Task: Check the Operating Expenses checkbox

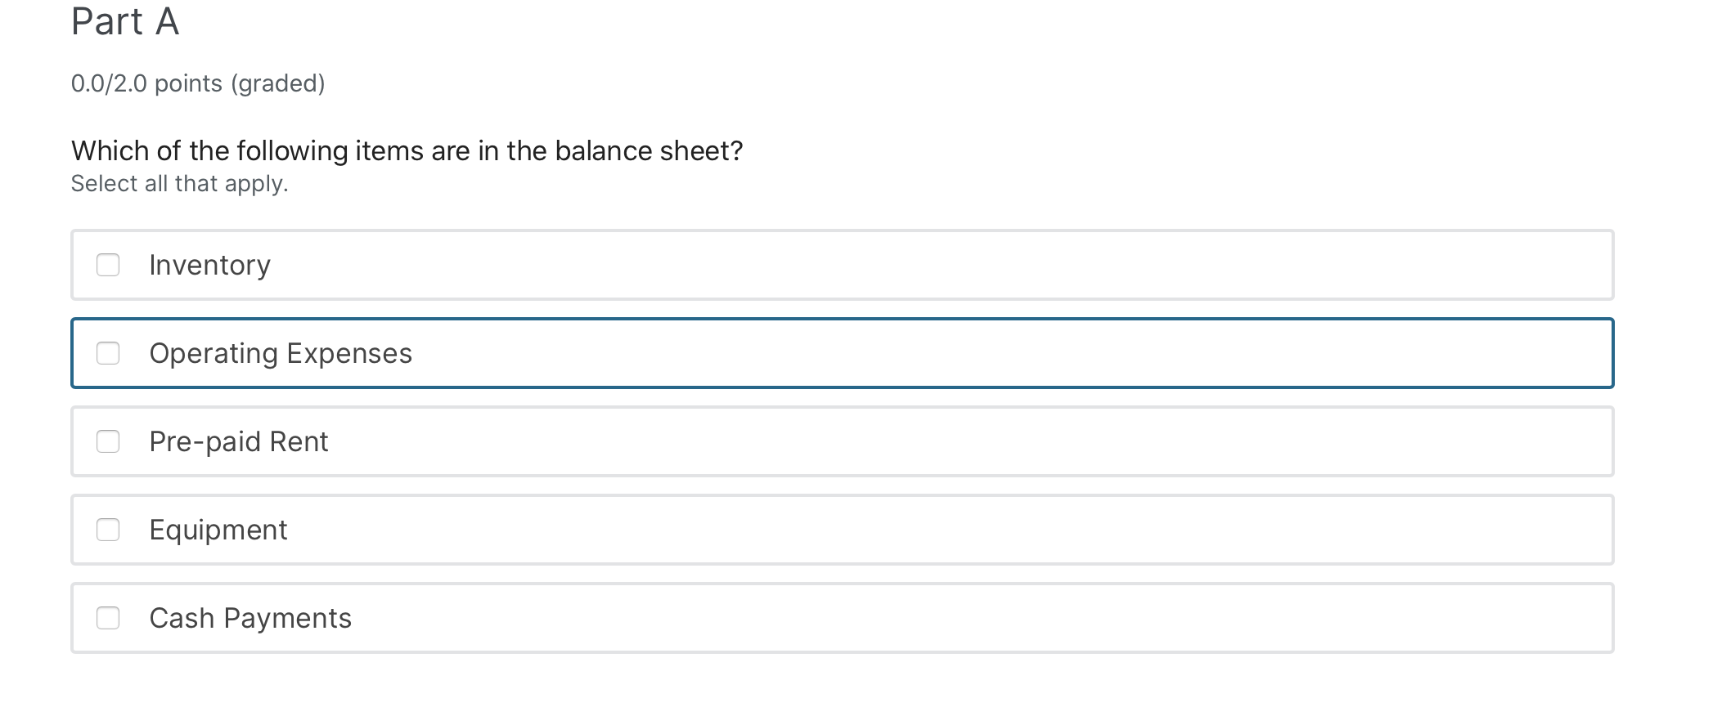Action: coord(109,353)
